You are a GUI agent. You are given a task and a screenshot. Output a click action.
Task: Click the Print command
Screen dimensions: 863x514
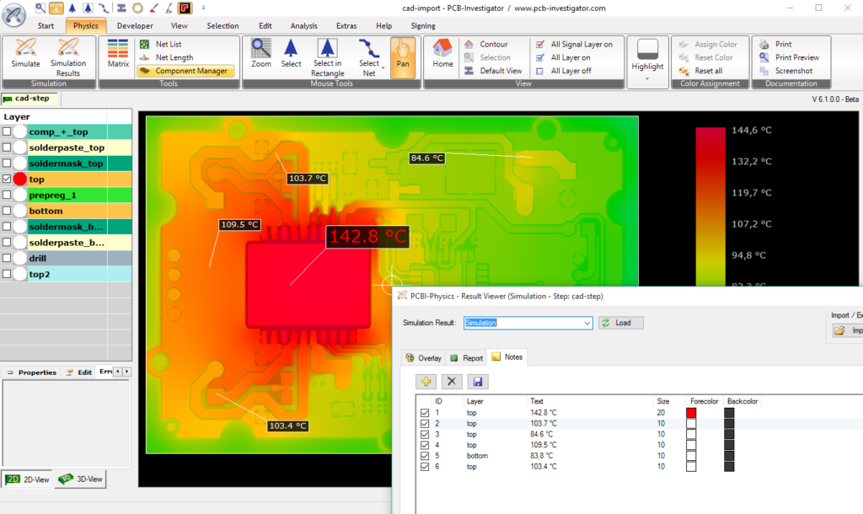775,44
